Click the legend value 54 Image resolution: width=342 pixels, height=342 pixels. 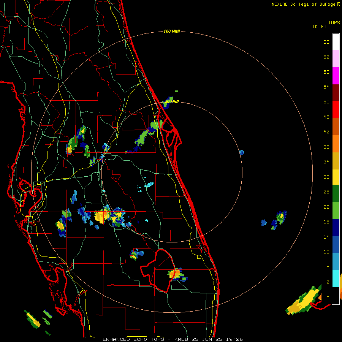click(x=326, y=87)
